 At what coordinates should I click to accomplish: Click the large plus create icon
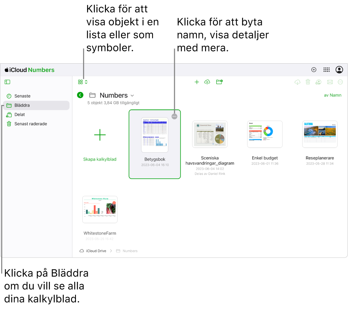[100, 135]
